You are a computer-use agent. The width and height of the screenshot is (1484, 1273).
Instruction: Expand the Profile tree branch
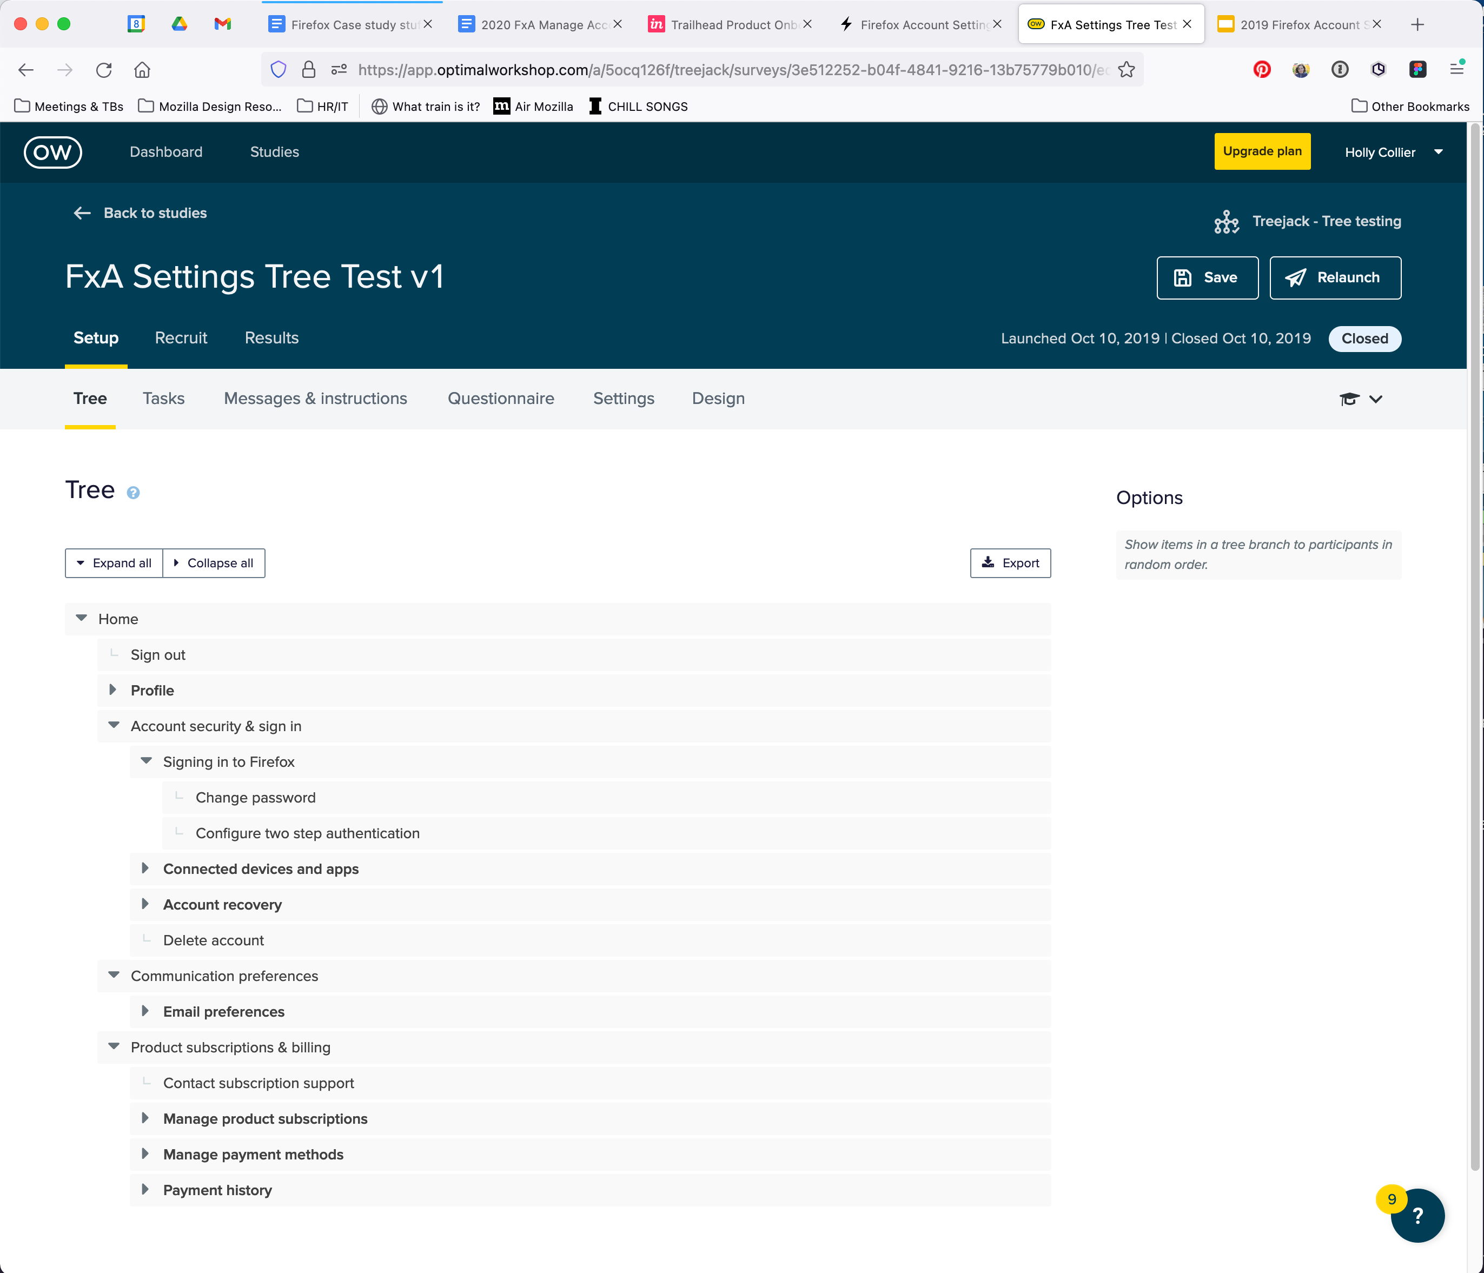click(113, 689)
